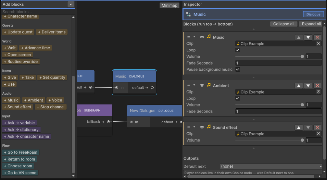Open clip picker for Music block
The height and width of the screenshot is (180, 327).
point(319,44)
